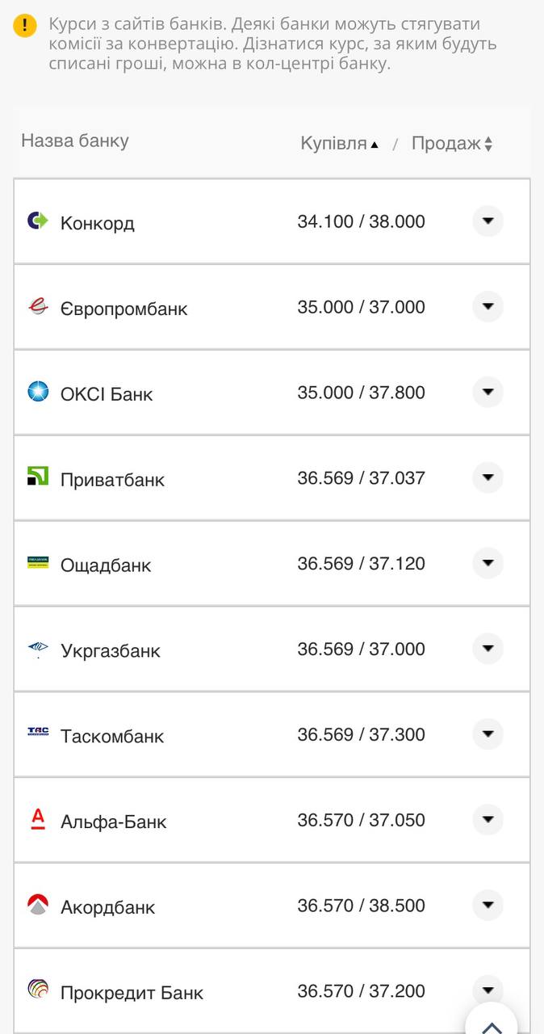
Task: Click the Альфа-Банк logo icon
Action: coord(38,819)
